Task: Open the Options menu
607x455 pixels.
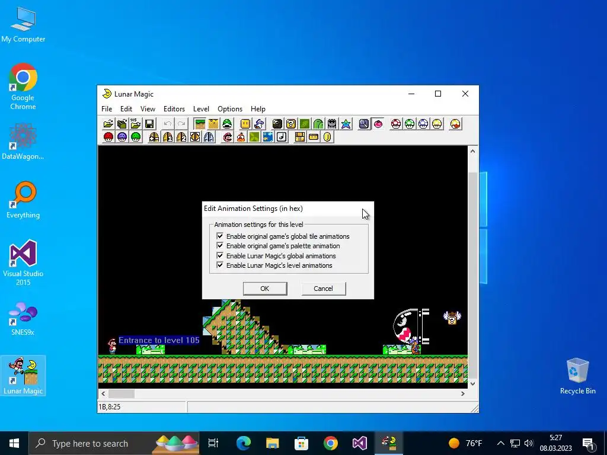Action: pyautogui.click(x=230, y=109)
